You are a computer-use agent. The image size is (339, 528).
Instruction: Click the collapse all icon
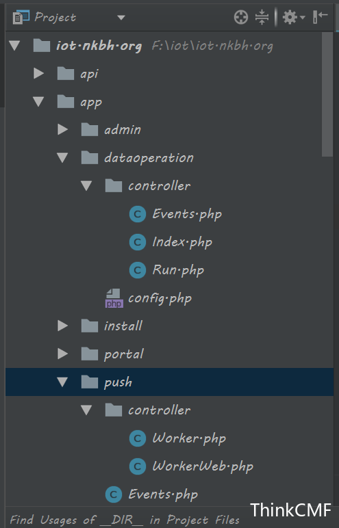262,17
